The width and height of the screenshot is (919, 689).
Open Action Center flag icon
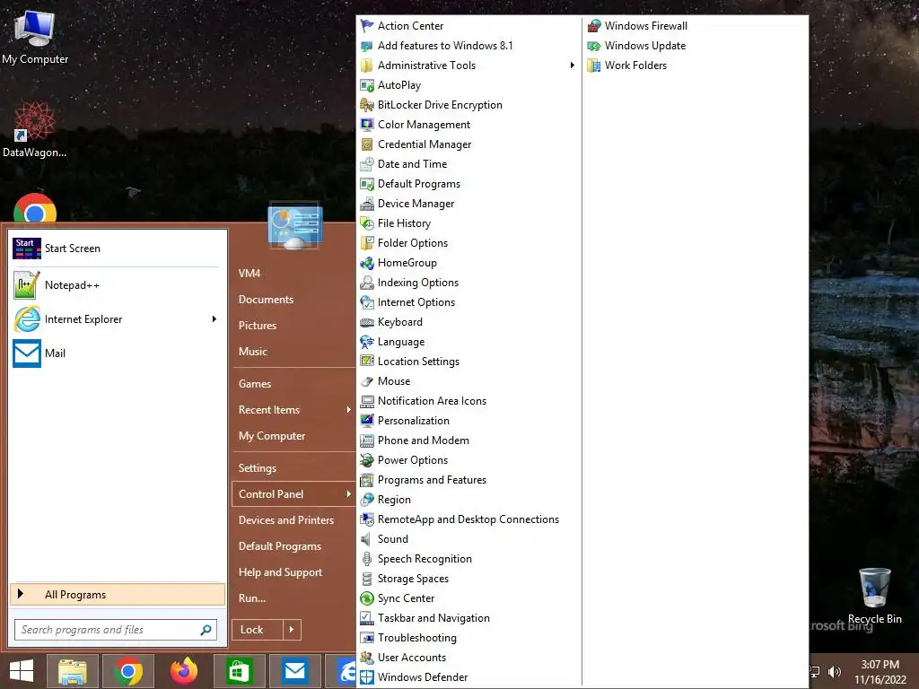pyautogui.click(x=367, y=26)
